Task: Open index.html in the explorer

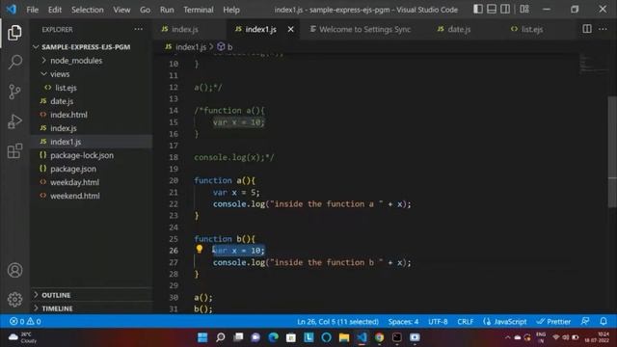Action: (x=91, y=115)
